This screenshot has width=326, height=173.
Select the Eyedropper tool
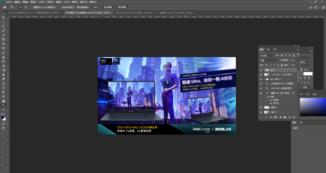[3, 44]
